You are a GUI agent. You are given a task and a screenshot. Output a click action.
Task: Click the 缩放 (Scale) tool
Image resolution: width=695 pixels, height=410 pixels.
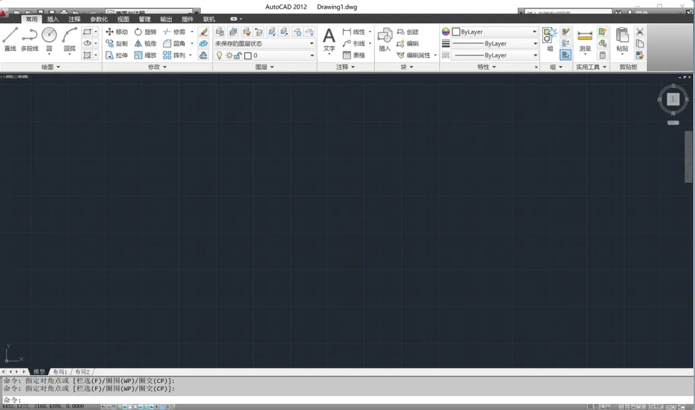tap(145, 55)
